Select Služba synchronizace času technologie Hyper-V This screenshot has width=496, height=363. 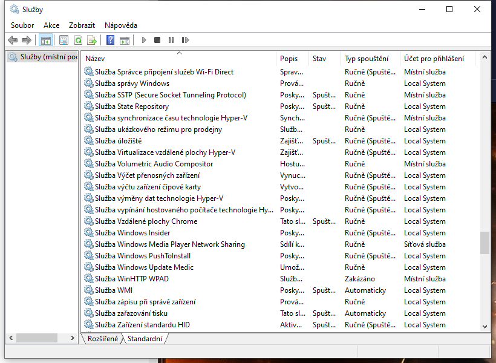[278, 118]
